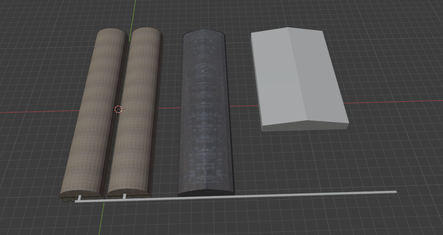Click the red-white 3D cursor
443x235 pixels.
point(118,109)
